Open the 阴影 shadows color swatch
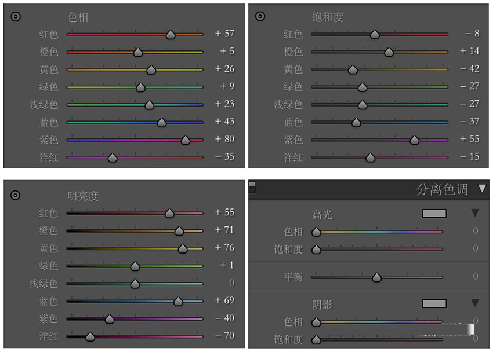The width and height of the screenshot is (493, 352). (434, 304)
